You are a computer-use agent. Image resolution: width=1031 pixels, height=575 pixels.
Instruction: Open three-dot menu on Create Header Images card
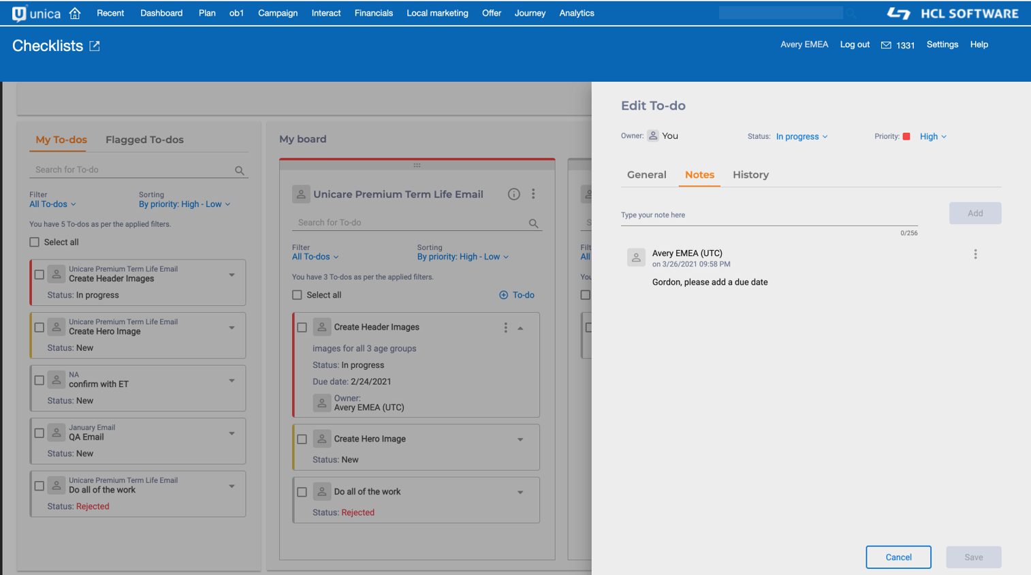coord(505,328)
